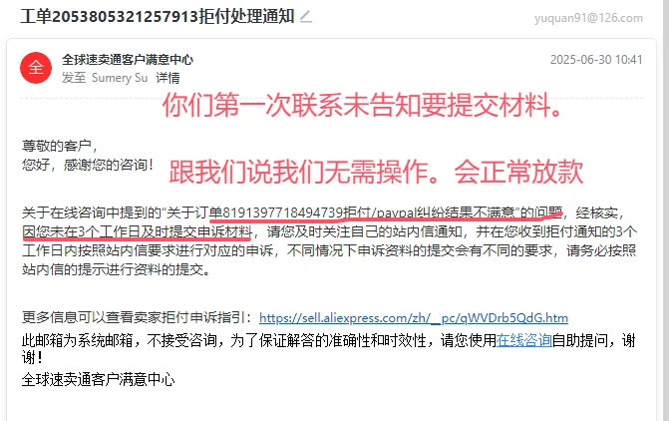Click the timestamp 2025-06-30 10:41
669x421 pixels.
596,59
